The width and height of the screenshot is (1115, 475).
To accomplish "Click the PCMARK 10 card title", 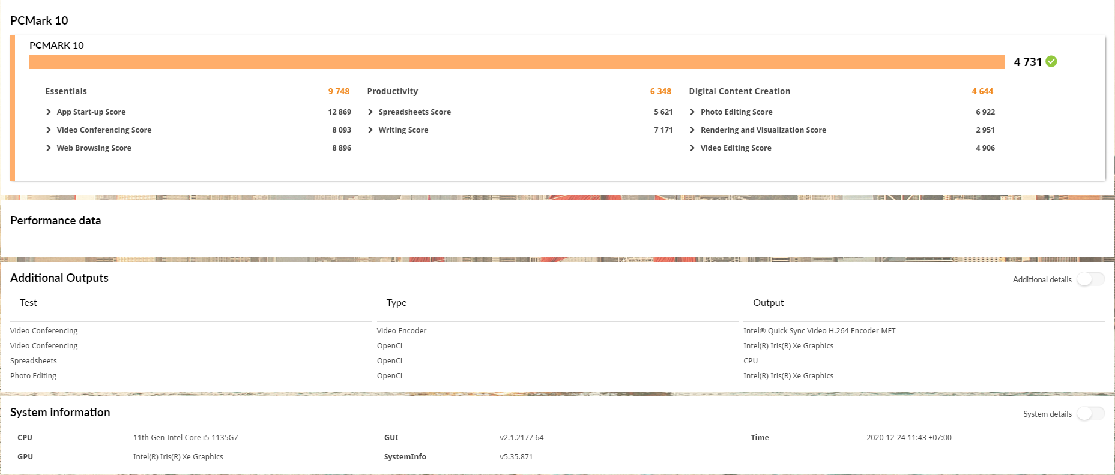I will click(x=56, y=46).
